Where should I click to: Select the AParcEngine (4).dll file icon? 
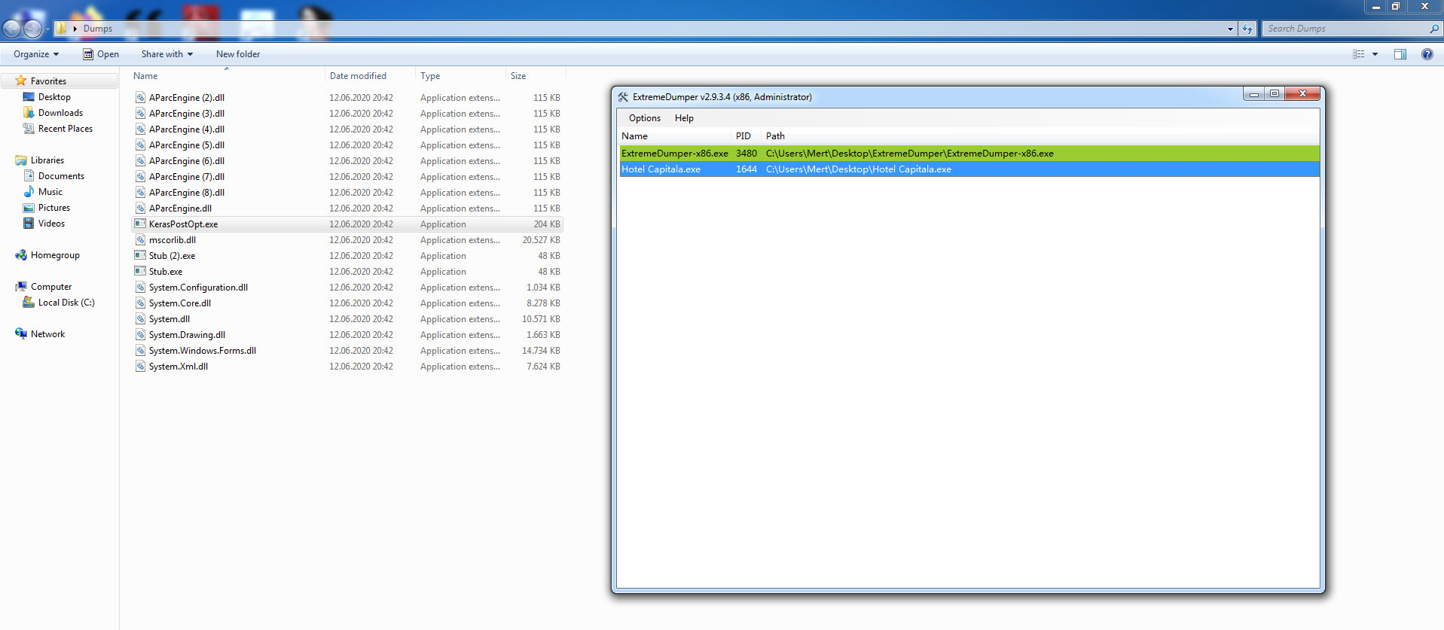(140, 129)
